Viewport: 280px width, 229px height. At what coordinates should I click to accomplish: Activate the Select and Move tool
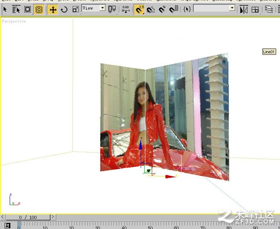pos(53,9)
